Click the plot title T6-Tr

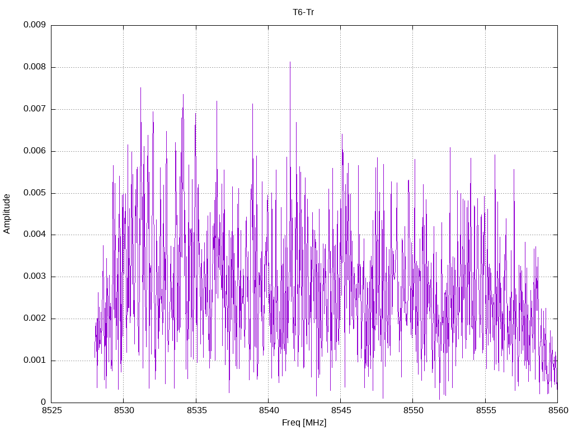tap(303, 12)
